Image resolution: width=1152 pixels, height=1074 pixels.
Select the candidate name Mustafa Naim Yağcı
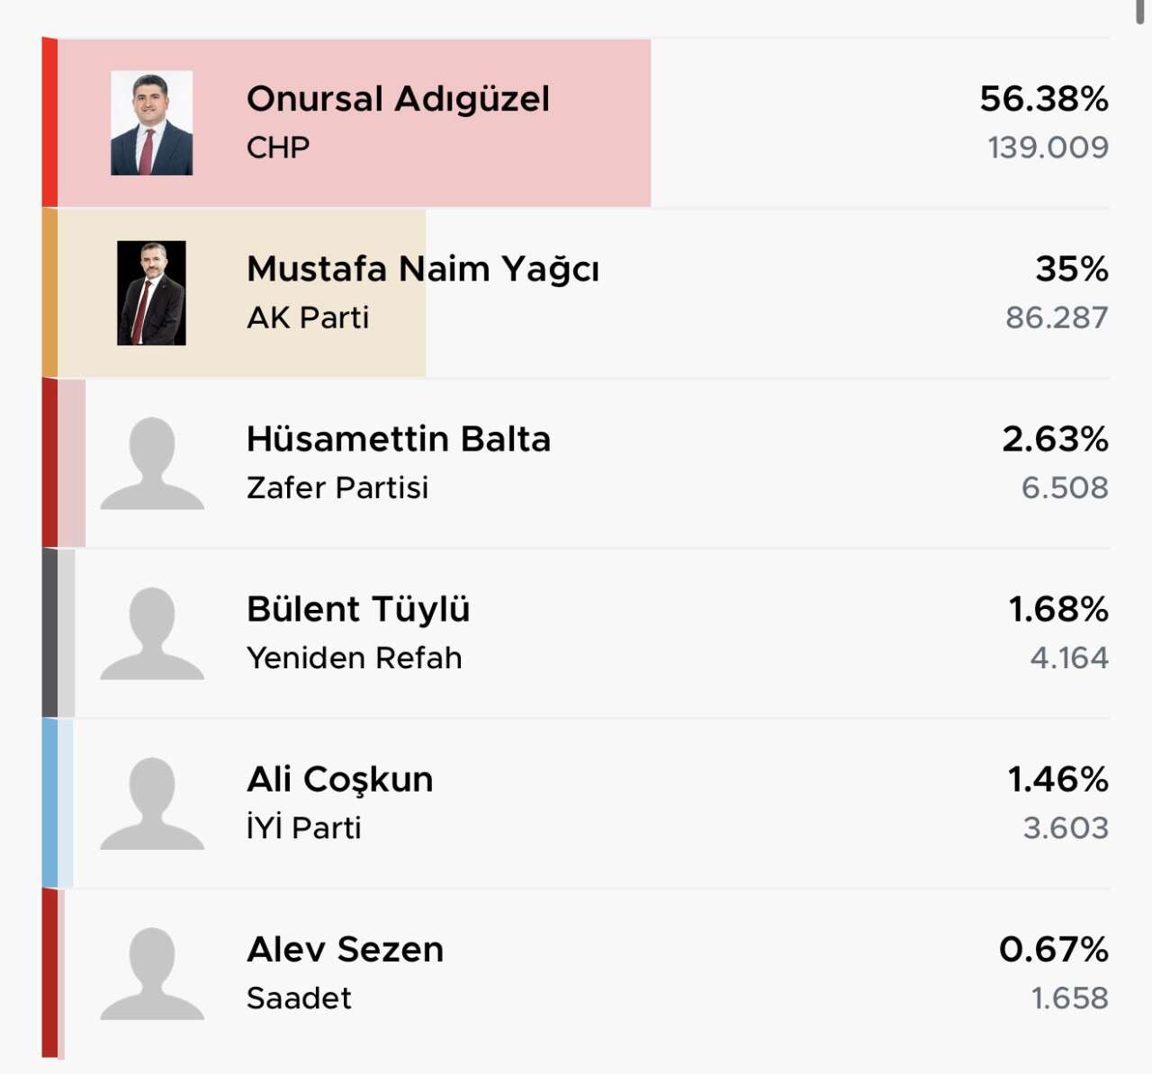tap(423, 269)
